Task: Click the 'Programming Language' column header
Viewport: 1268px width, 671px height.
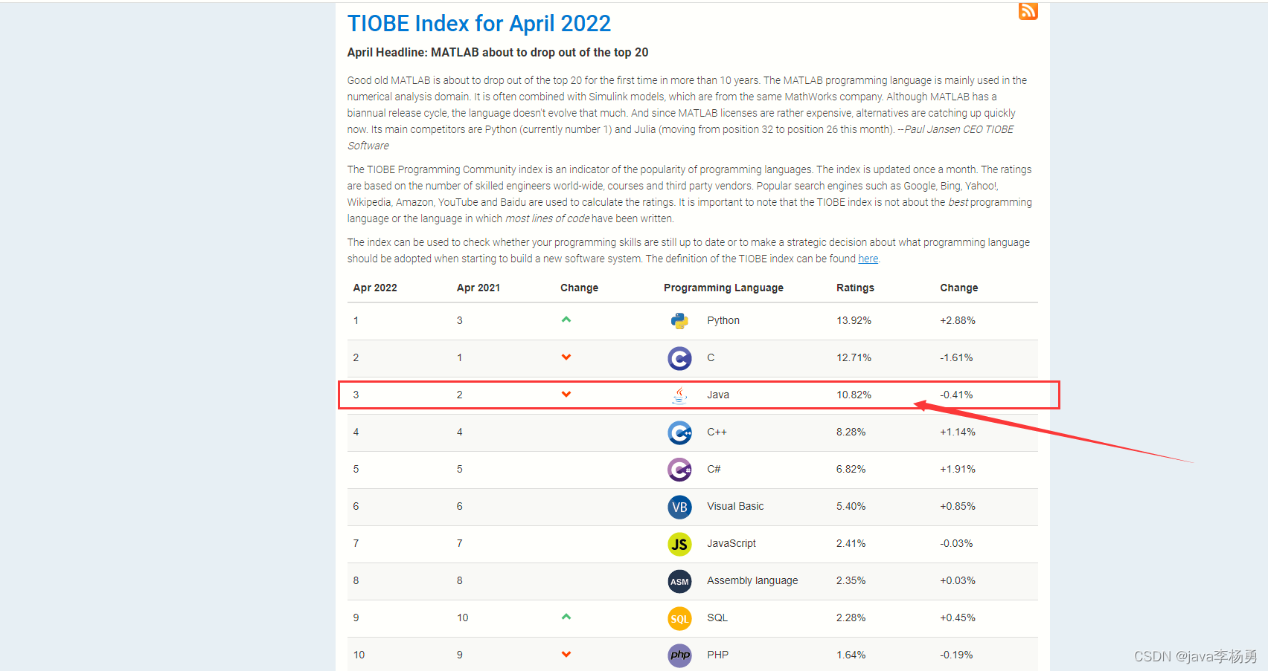Action: 723,288
